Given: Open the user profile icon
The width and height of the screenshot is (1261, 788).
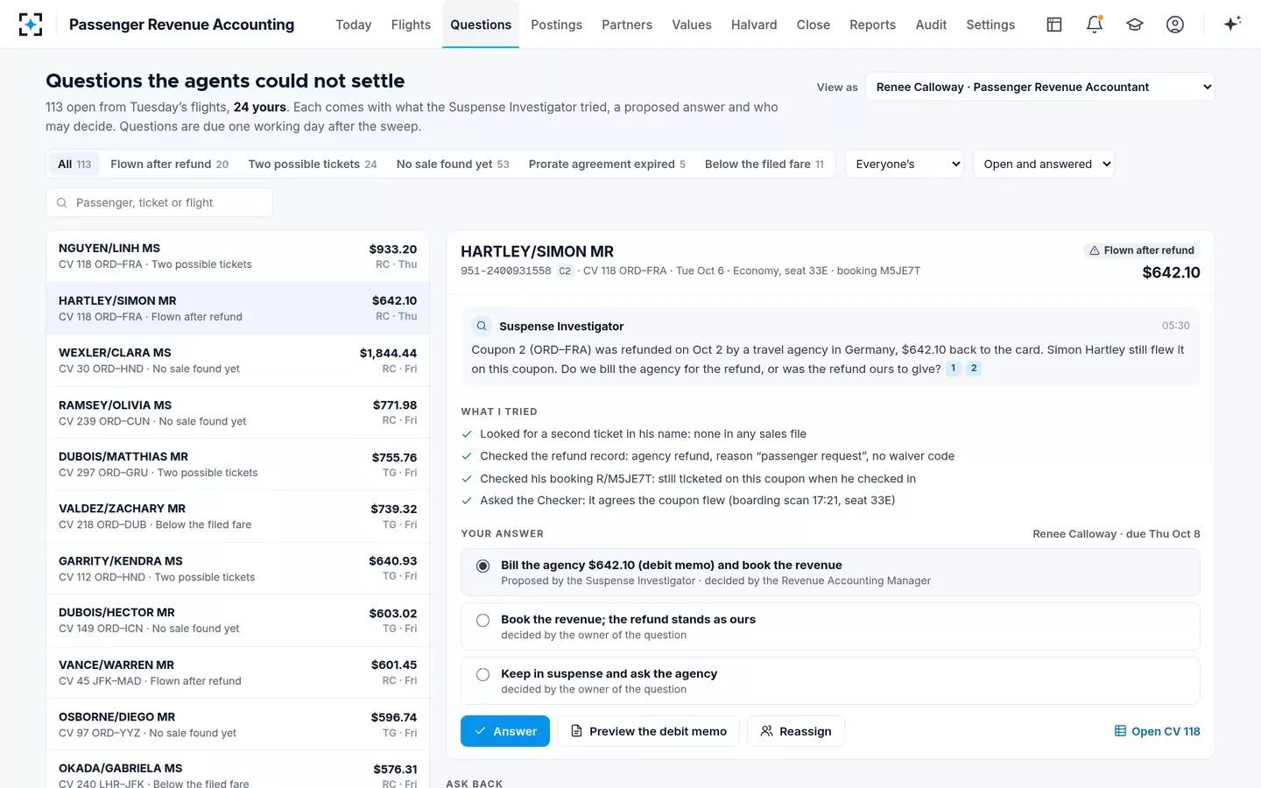Looking at the screenshot, I should coord(1175,25).
